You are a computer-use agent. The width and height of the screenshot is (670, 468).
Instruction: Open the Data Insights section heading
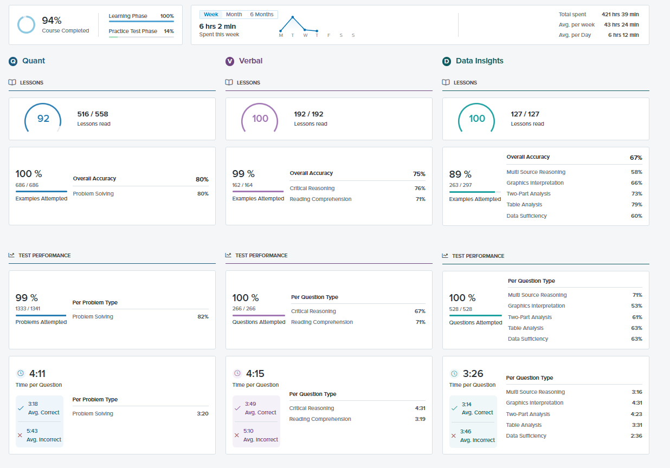[479, 61]
